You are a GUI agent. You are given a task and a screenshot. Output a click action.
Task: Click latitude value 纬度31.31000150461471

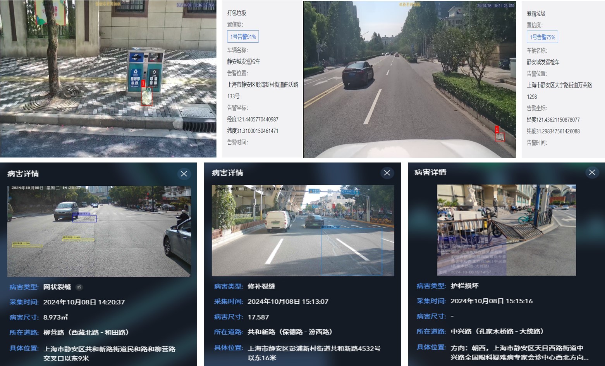[253, 131]
